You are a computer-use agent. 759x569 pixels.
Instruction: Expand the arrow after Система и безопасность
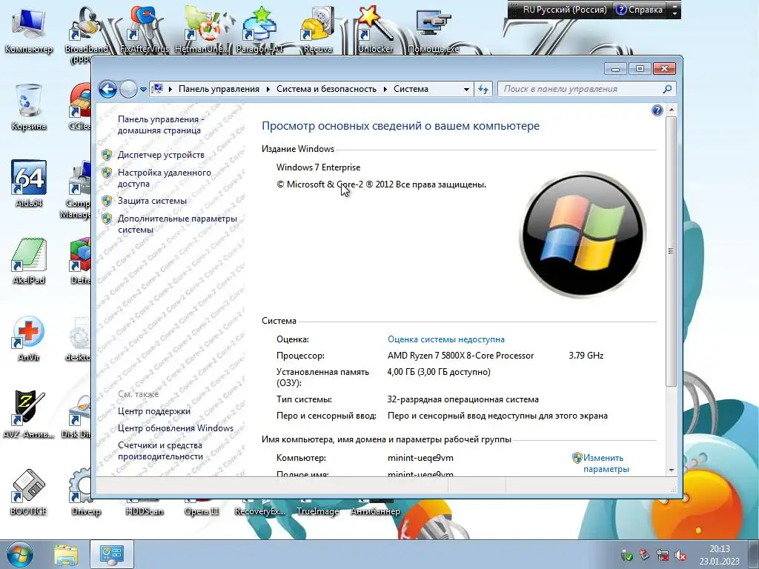pyautogui.click(x=385, y=90)
